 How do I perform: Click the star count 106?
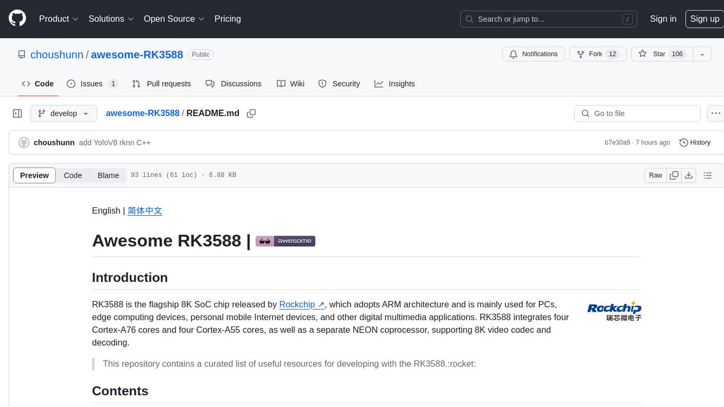click(x=677, y=54)
